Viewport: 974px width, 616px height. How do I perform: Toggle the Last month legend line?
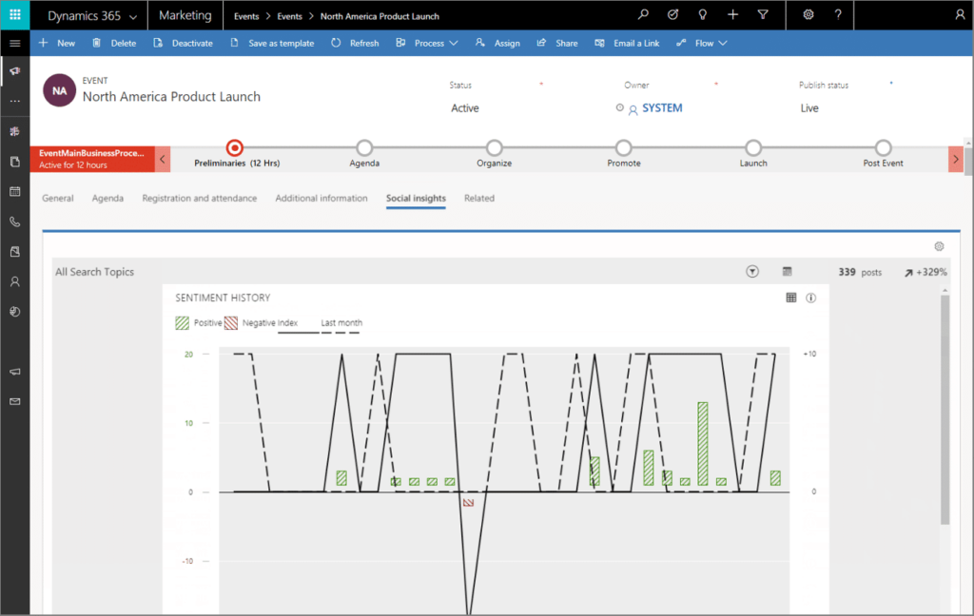pyautogui.click(x=341, y=323)
